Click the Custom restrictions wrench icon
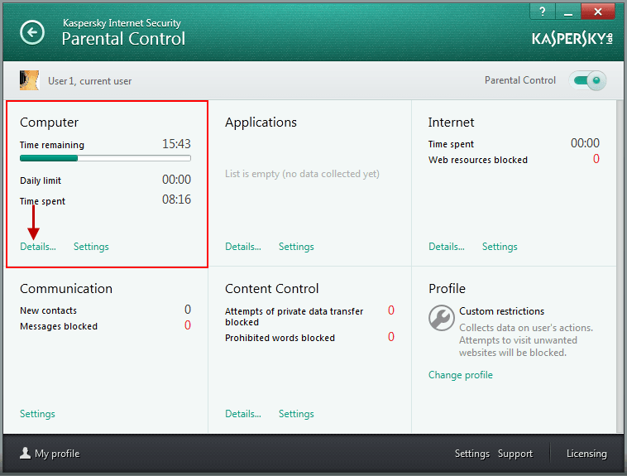 [442, 318]
